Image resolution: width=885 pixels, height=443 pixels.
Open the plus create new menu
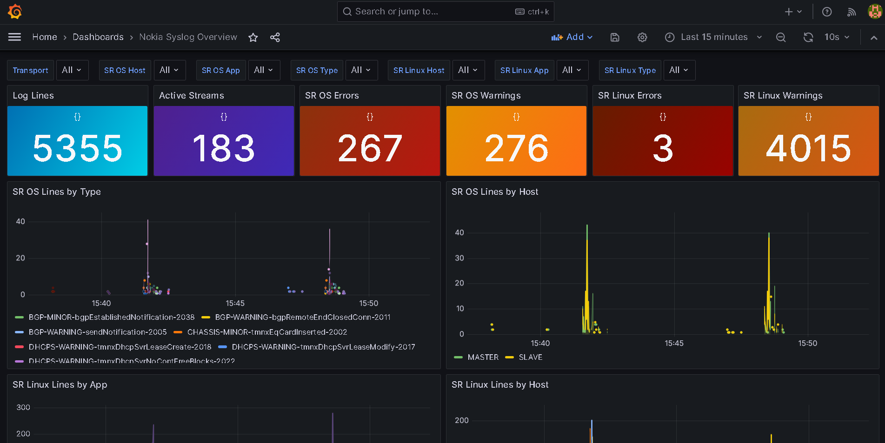pyautogui.click(x=793, y=12)
